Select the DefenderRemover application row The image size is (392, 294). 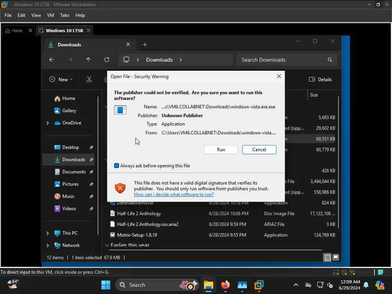[222, 204]
